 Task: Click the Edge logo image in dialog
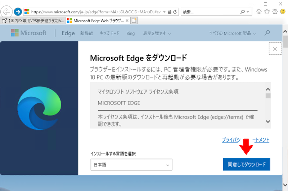point(39,108)
